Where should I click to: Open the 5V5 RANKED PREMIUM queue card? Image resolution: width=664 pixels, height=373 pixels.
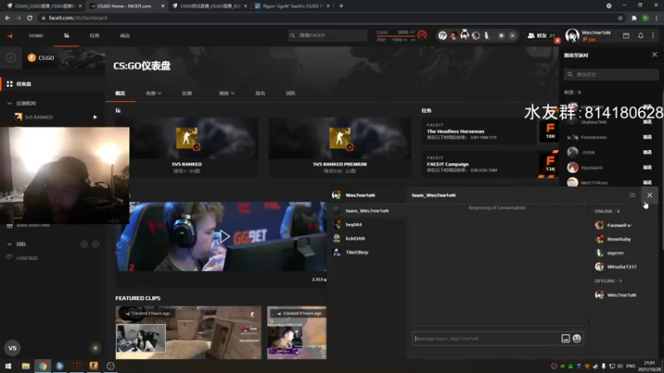tap(339, 147)
